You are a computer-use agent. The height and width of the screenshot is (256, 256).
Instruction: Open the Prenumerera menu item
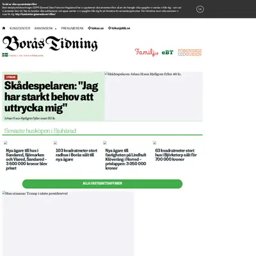tap(72, 28)
